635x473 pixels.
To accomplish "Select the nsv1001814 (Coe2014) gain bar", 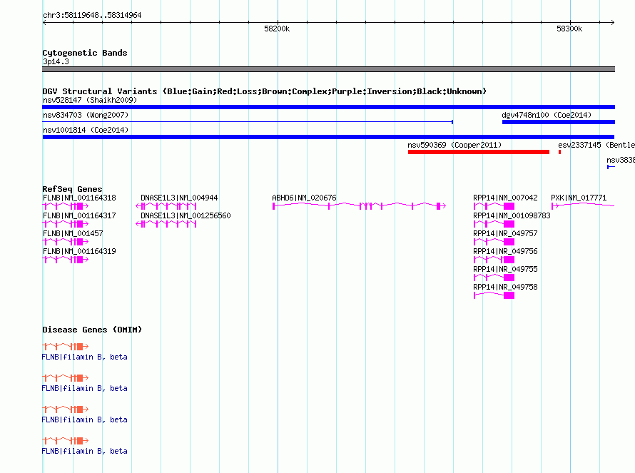I will pos(328,137).
